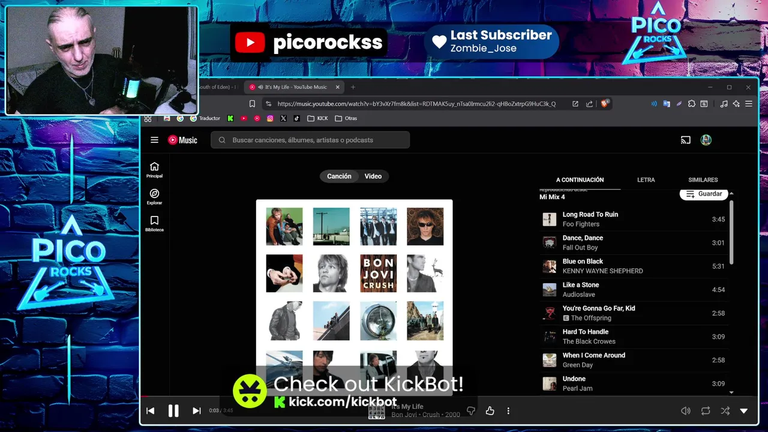Open a new browser tab
This screenshot has height=432, width=768.
[353, 87]
